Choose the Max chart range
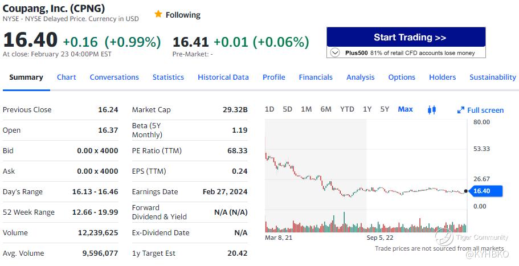519x266 pixels. (x=405, y=109)
